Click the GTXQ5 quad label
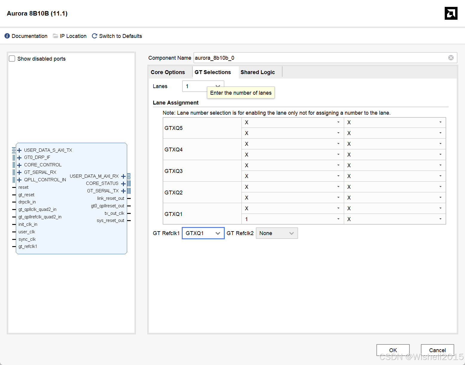 pos(174,128)
